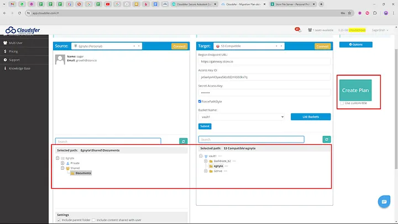Focus the target Search field
The image size is (398, 224).
pyautogui.click(x=252, y=139)
